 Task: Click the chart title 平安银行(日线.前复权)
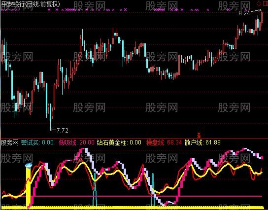pyautogui.click(x=31, y=4)
